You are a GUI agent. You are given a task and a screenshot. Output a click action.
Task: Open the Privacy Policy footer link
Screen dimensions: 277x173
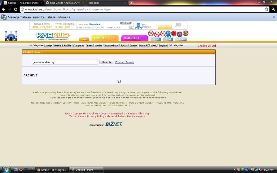point(95,116)
